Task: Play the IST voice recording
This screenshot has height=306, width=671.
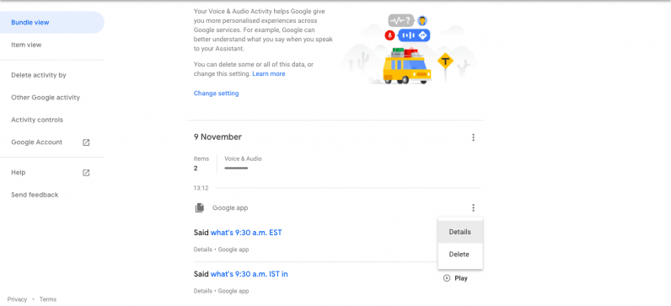Action: tap(455, 278)
